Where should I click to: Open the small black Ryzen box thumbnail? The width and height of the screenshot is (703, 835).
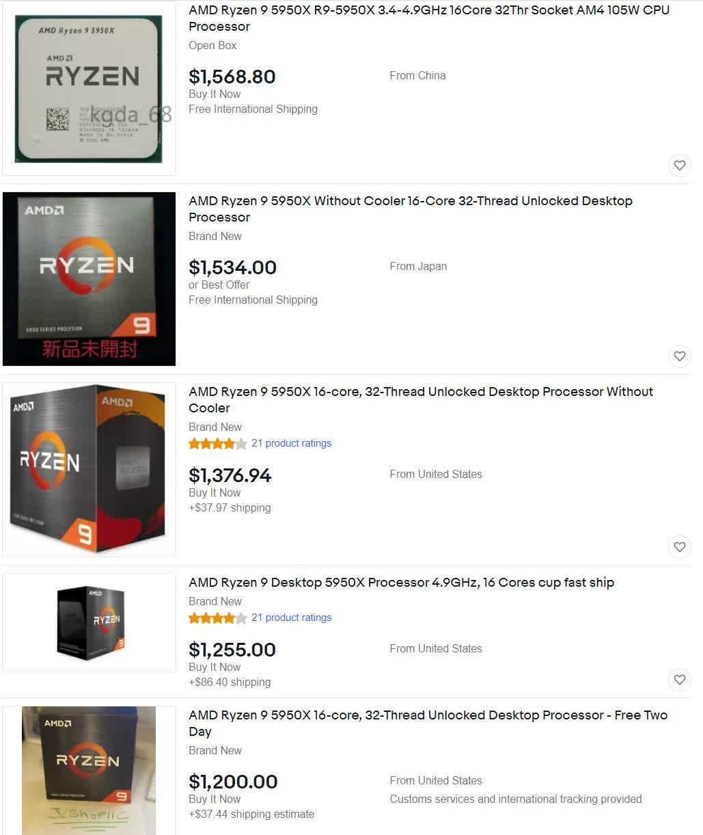[90, 622]
